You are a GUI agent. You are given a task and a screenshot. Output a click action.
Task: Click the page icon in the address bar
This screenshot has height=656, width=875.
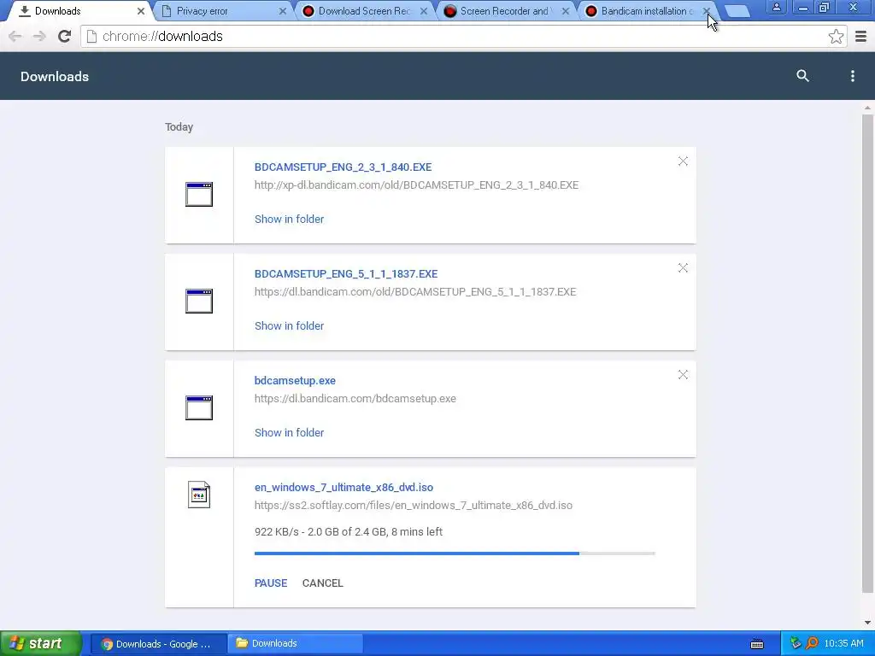pyautogui.click(x=92, y=36)
